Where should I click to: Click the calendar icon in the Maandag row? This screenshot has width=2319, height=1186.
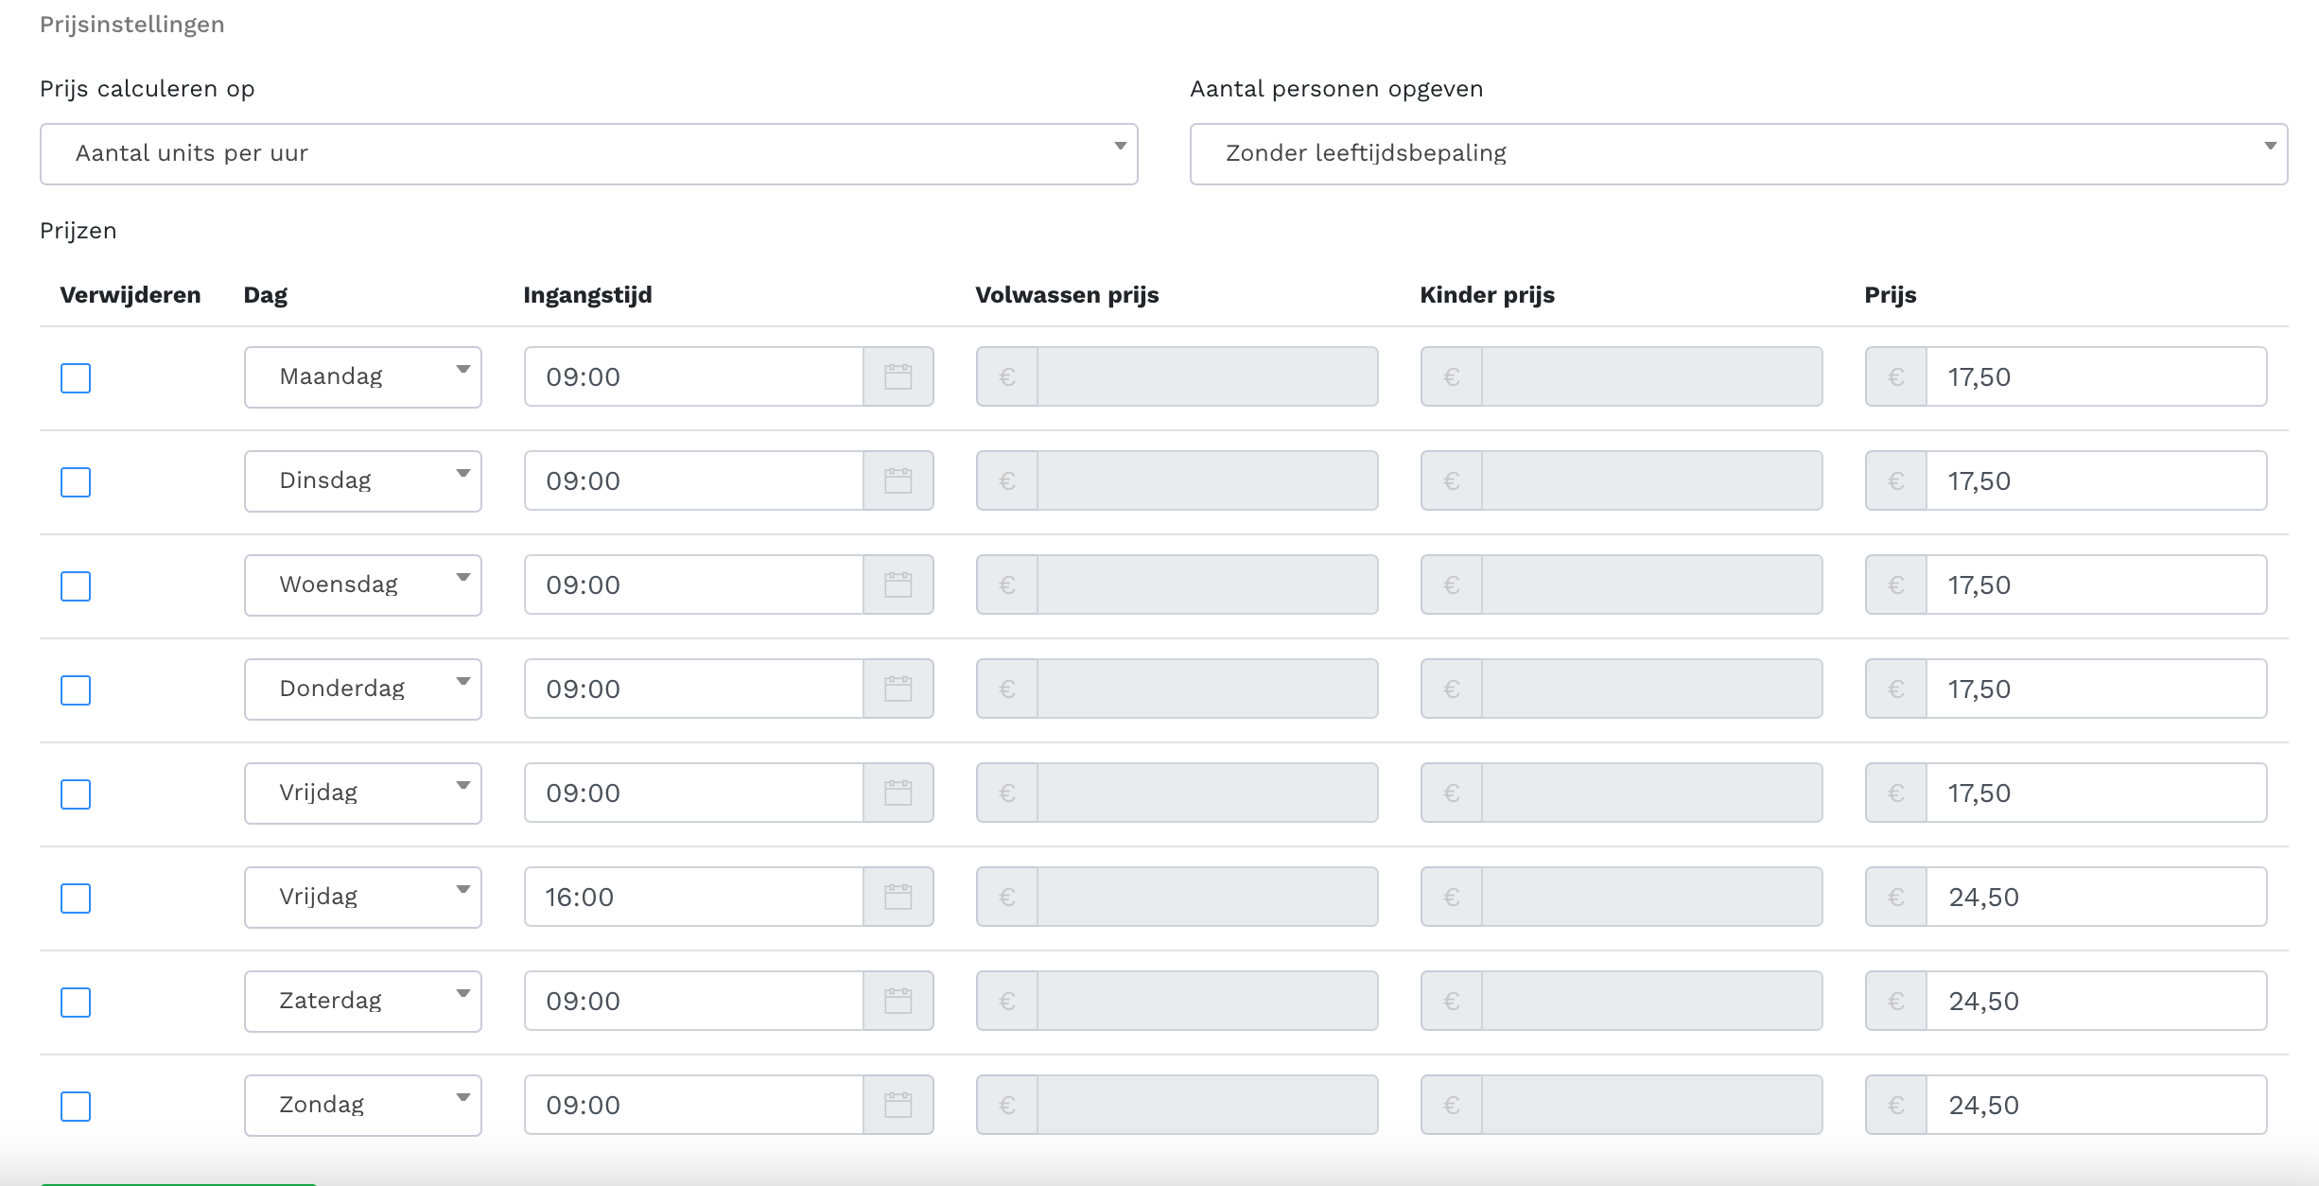pos(898,377)
